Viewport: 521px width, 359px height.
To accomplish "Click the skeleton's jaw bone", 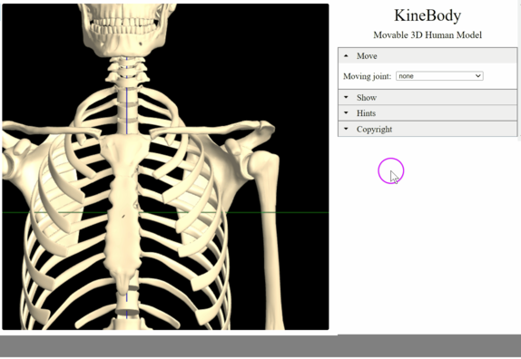I will [x=123, y=40].
